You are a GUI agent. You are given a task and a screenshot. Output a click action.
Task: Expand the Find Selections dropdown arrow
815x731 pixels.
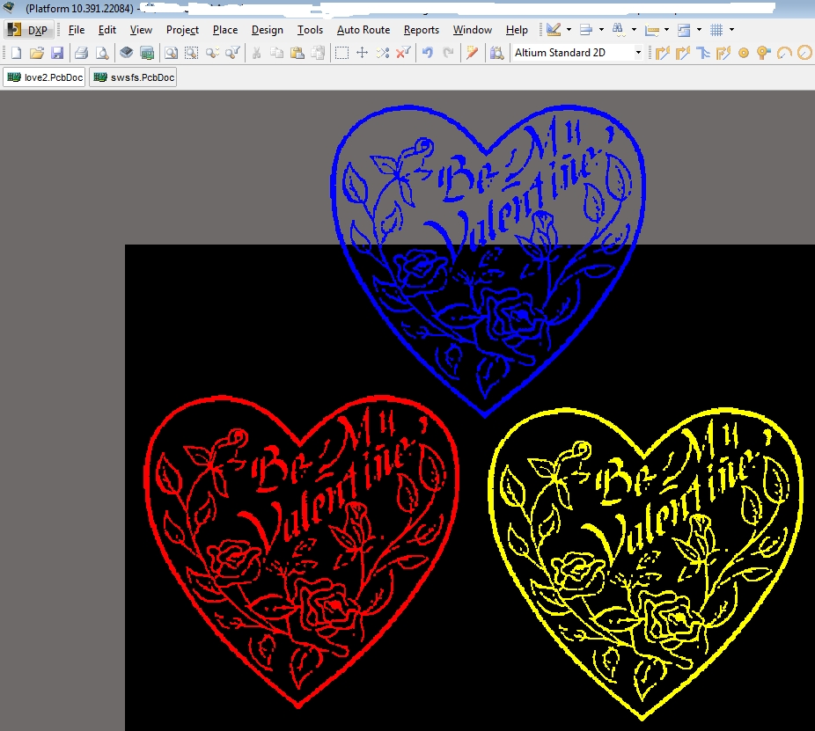tap(634, 30)
